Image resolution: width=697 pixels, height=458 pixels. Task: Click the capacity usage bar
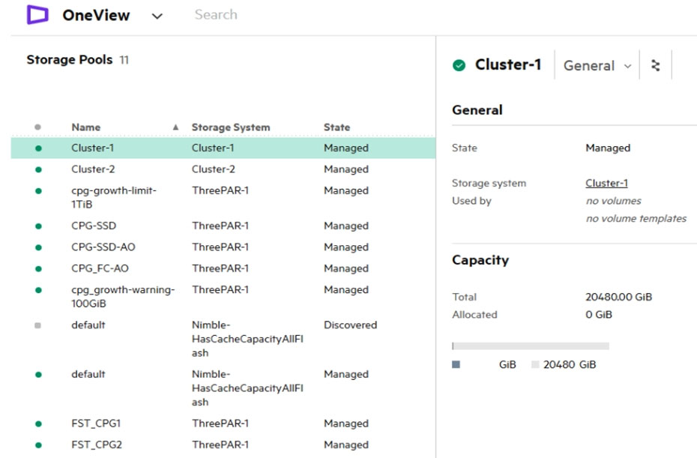[x=531, y=346]
